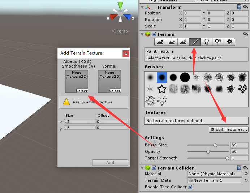This screenshot has height=193, width=250.
Task: Click Add button in Add Terrain Texture
Action: 110,163
